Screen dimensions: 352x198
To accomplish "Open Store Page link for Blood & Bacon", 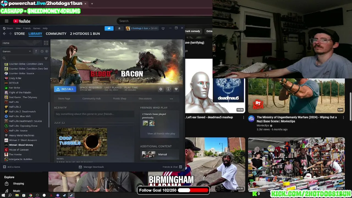I will click(x=64, y=98).
